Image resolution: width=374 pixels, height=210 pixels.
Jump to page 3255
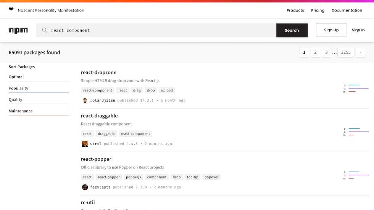pyautogui.click(x=346, y=52)
